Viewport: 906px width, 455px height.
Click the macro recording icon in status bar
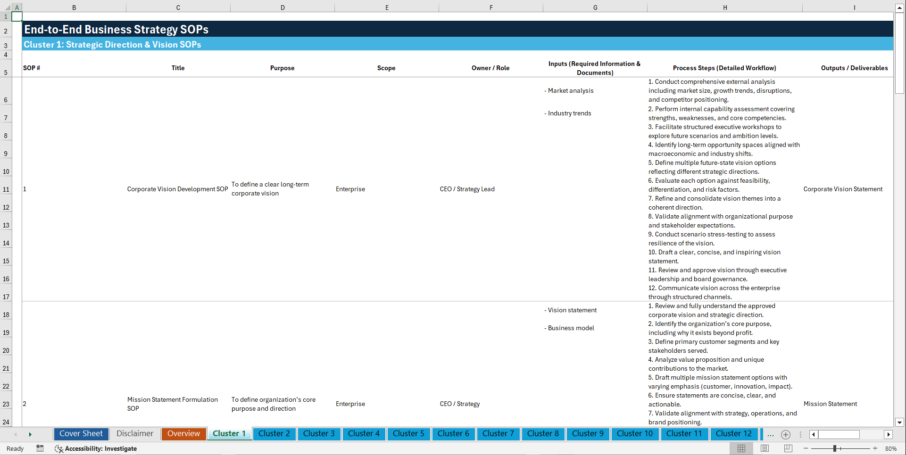click(x=40, y=448)
